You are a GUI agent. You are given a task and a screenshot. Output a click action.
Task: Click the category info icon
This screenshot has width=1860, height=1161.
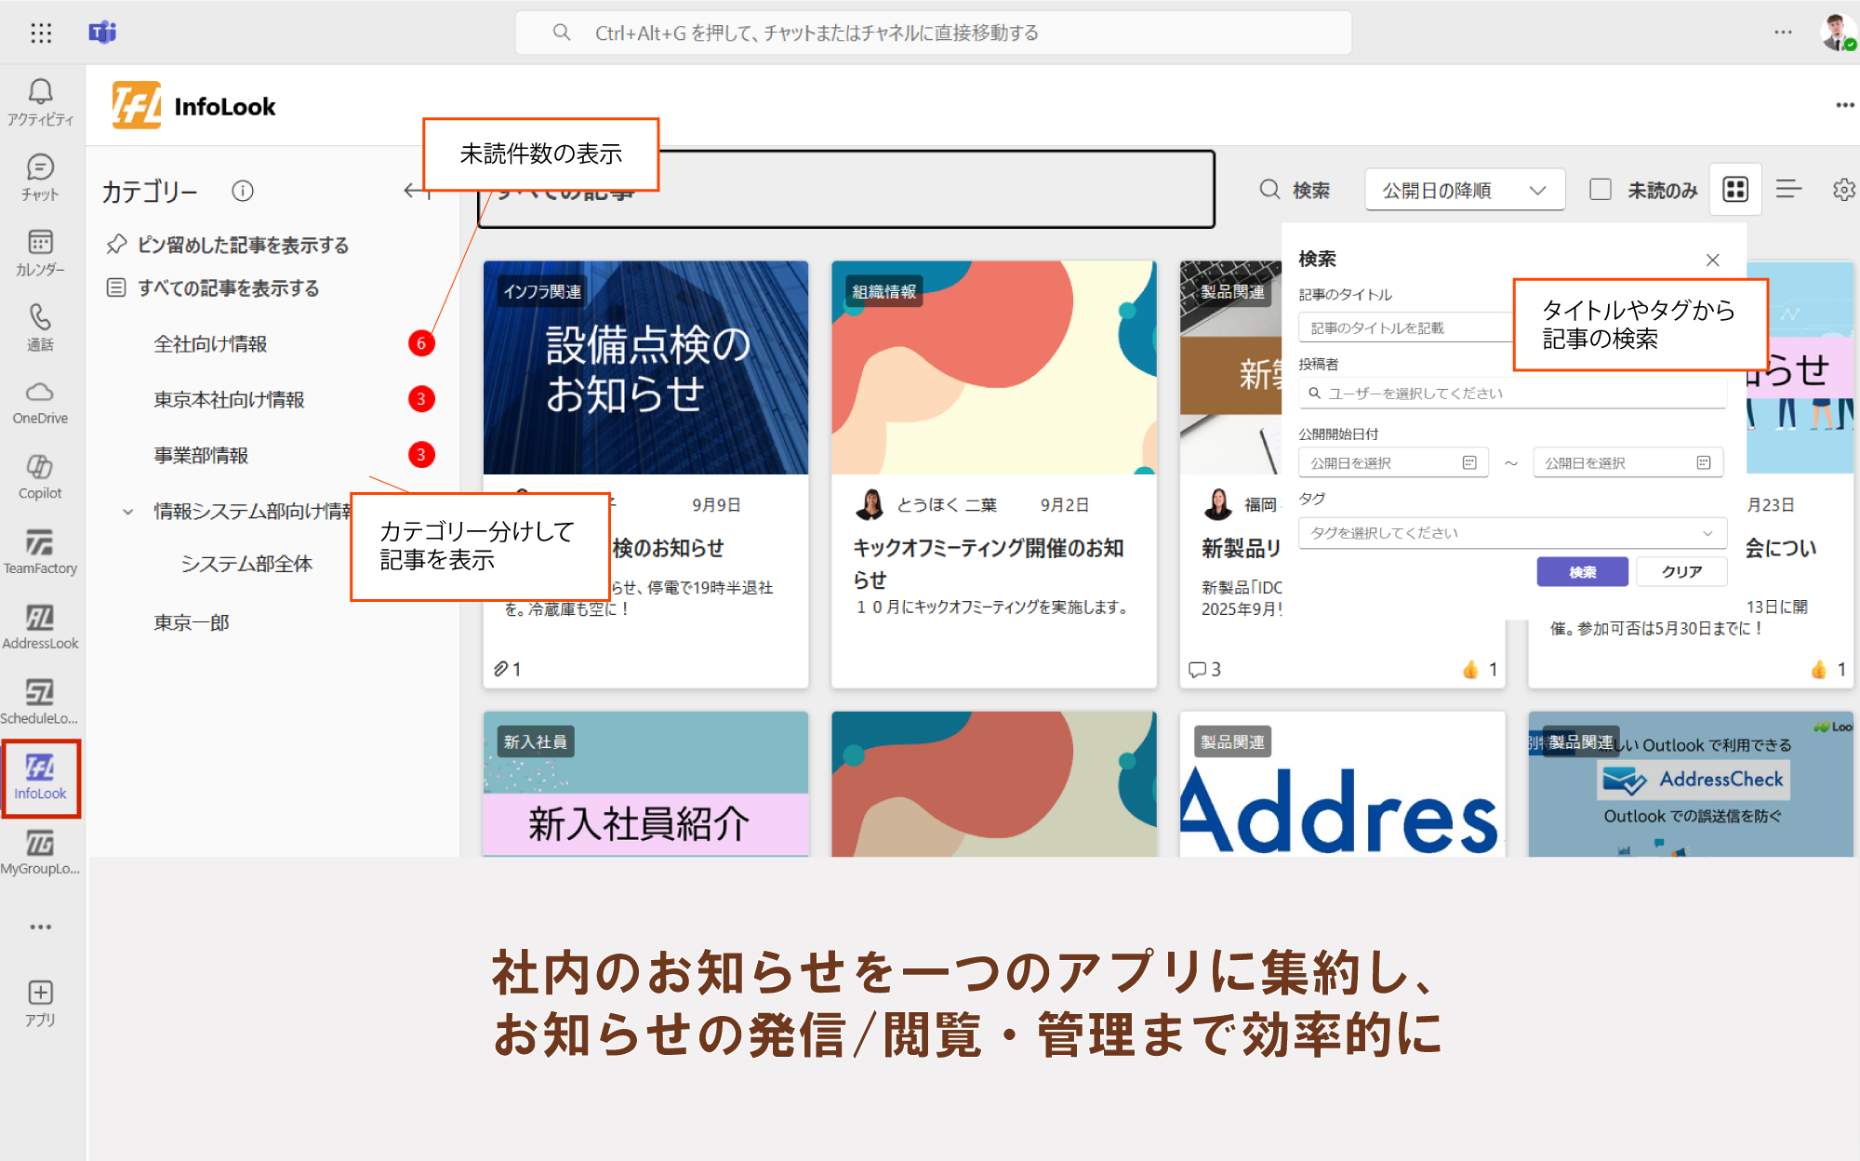[243, 191]
